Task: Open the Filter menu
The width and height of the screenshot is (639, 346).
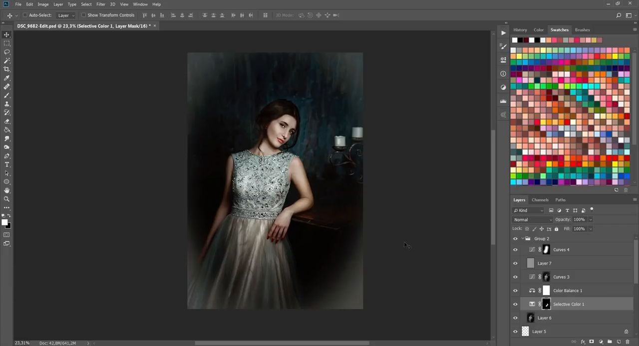Action: click(101, 4)
